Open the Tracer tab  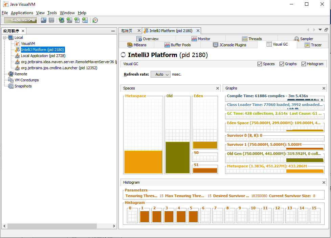(x=313, y=45)
